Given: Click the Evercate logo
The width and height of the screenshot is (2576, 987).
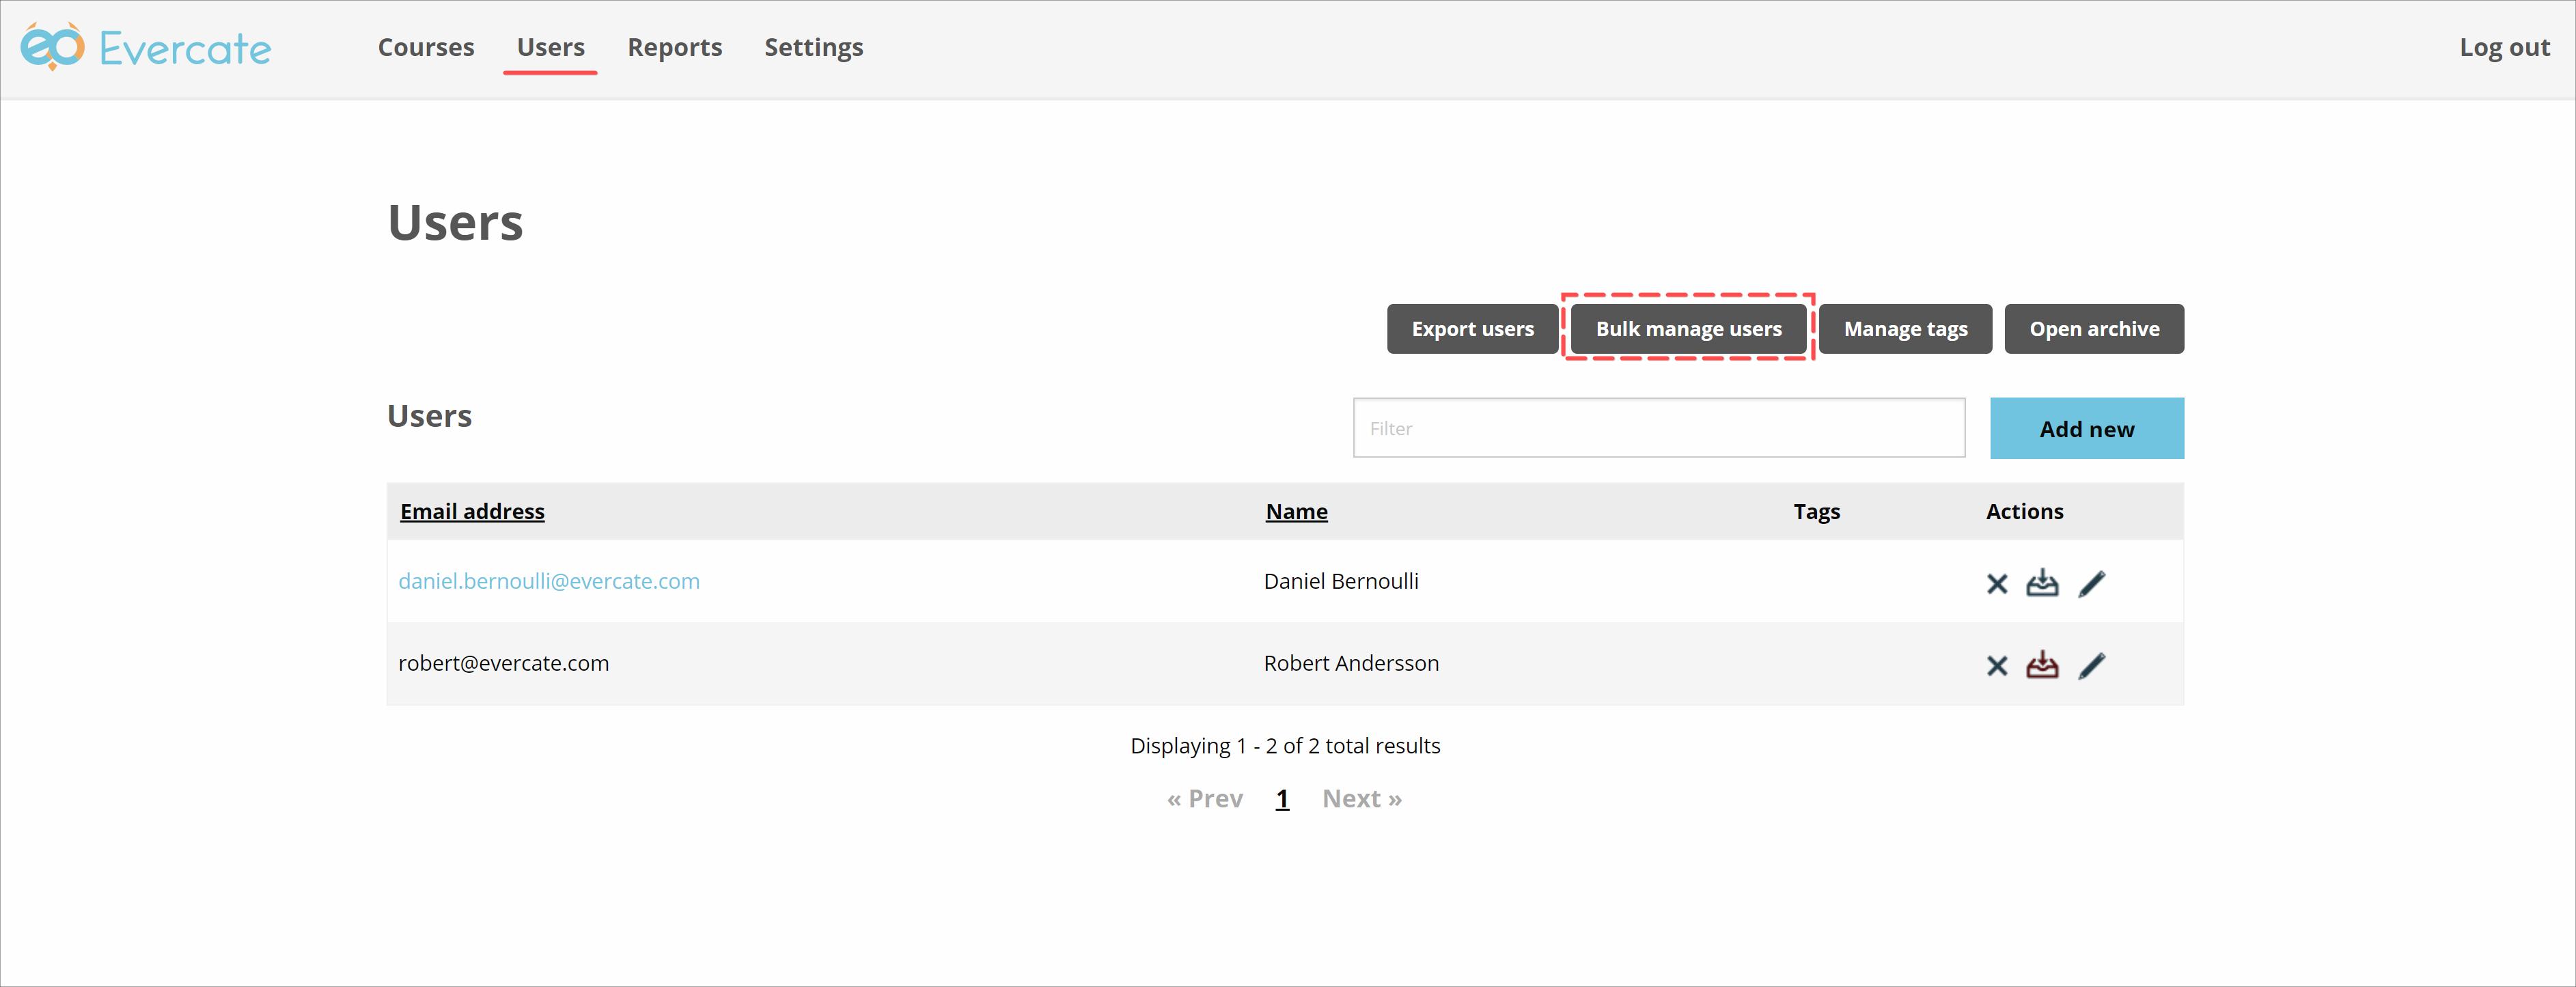Looking at the screenshot, I should pos(146,46).
